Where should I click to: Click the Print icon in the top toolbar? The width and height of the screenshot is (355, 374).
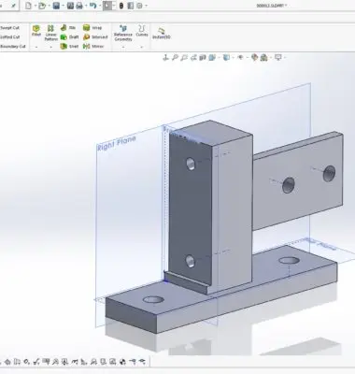79,6
